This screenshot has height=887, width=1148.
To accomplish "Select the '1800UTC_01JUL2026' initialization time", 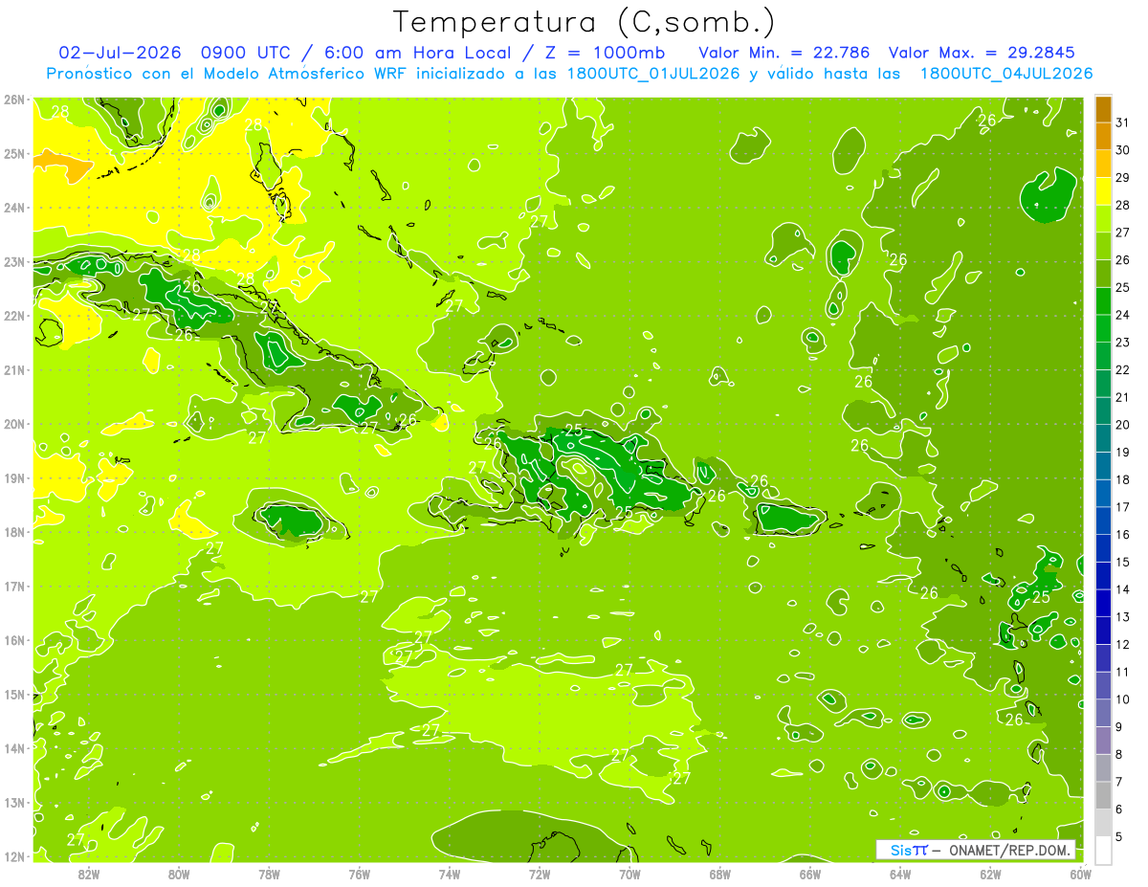I will pyautogui.click(x=653, y=73).
